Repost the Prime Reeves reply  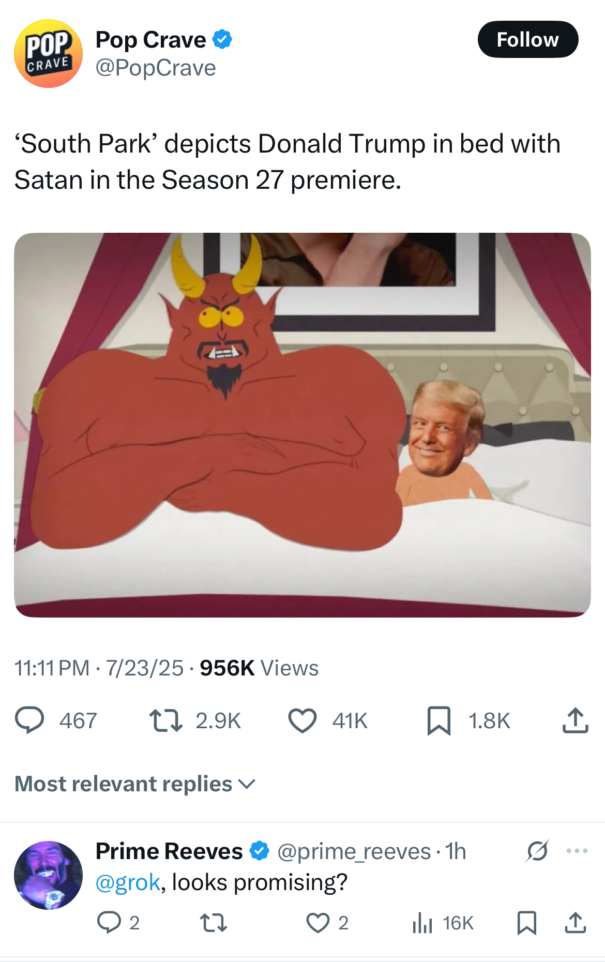[x=214, y=923]
